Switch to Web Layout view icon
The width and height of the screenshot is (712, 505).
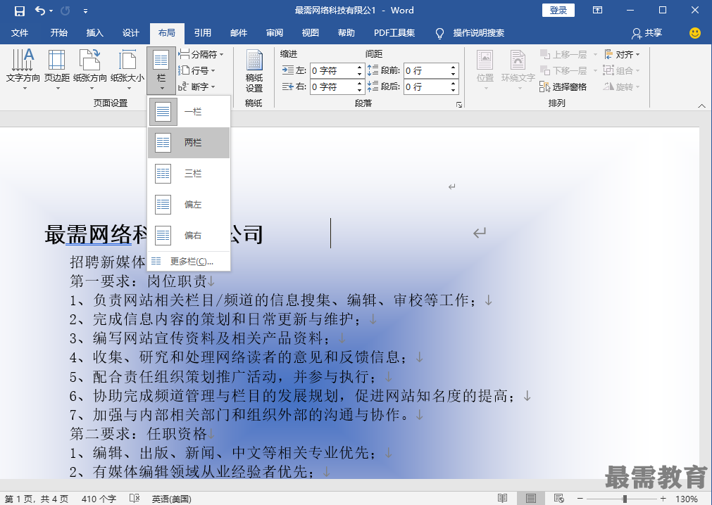(x=559, y=498)
